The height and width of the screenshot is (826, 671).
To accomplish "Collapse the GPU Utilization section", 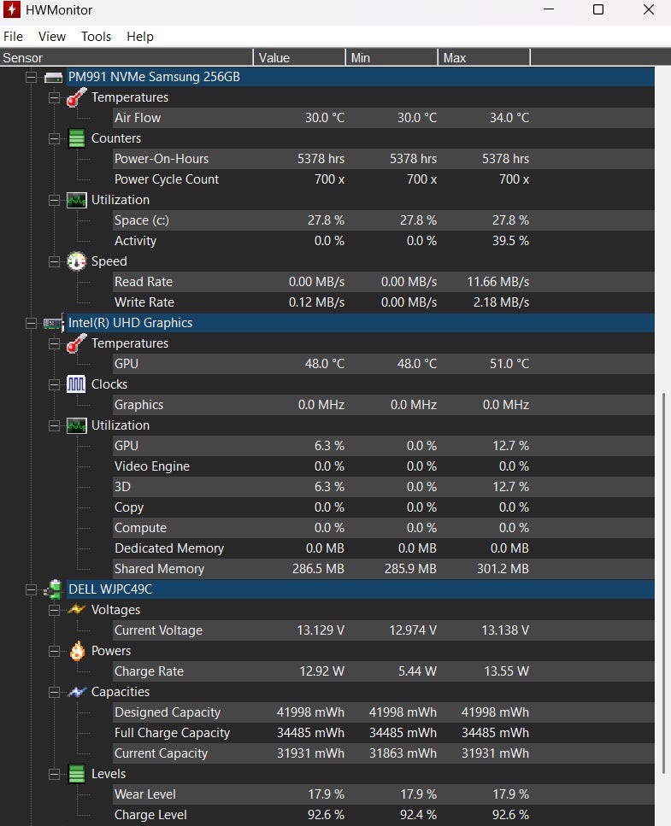I will click(55, 425).
